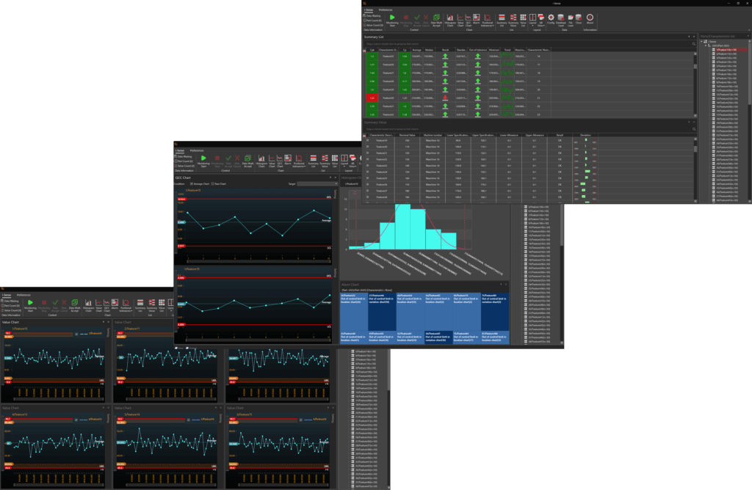Toggle the Average Chart checkbox
Screen dimensions: 752x490
192,183
